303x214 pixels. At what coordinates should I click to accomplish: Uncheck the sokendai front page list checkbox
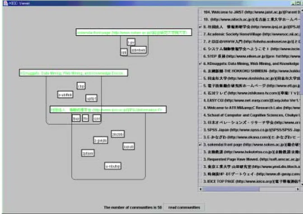click(200, 144)
